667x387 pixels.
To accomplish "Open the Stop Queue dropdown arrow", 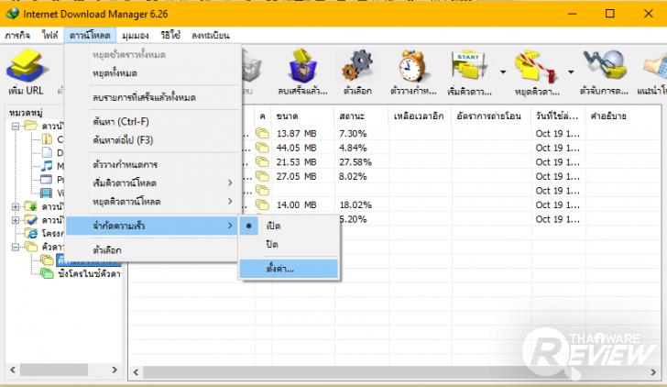I will (x=571, y=72).
